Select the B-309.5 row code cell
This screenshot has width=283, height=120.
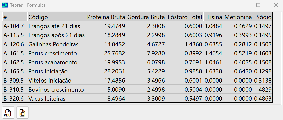(x=15, y=80)
